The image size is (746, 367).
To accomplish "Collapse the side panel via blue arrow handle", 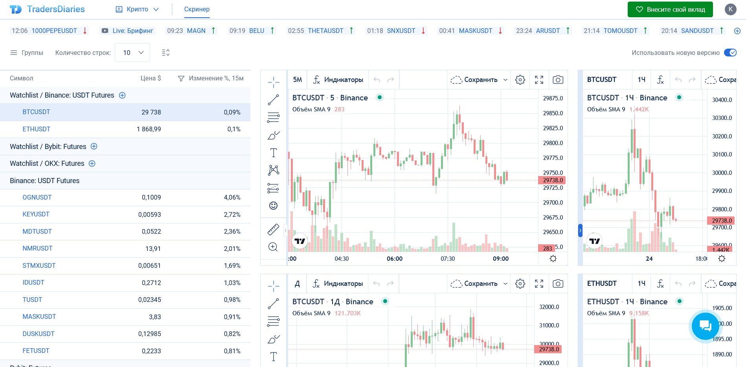I will 580,230.
